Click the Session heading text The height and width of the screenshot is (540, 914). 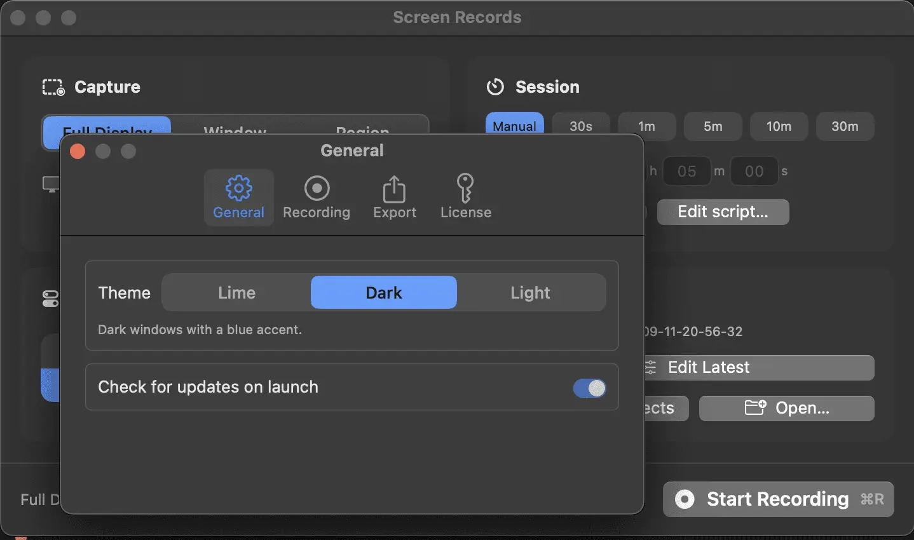[x=547, y=87]
